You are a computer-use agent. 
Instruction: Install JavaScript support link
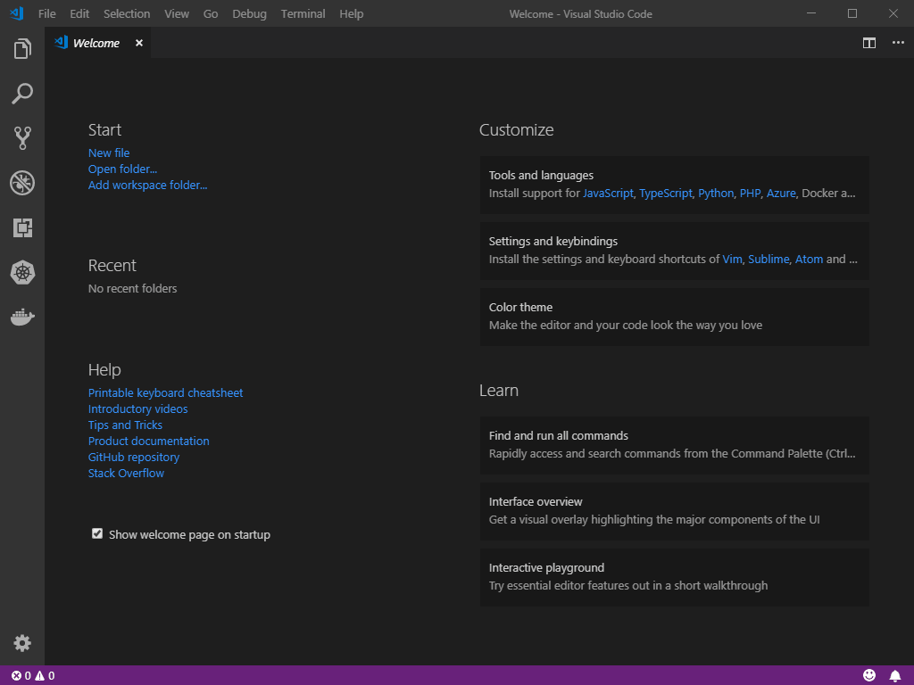(x=608, y=194)
